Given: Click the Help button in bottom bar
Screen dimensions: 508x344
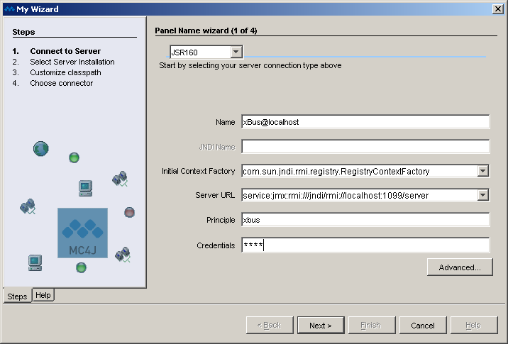Looking at the screenshot, I should (x=474, y=326).
